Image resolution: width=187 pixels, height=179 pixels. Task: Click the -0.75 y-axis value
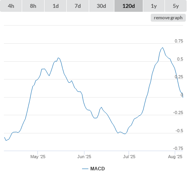(178, 148)
